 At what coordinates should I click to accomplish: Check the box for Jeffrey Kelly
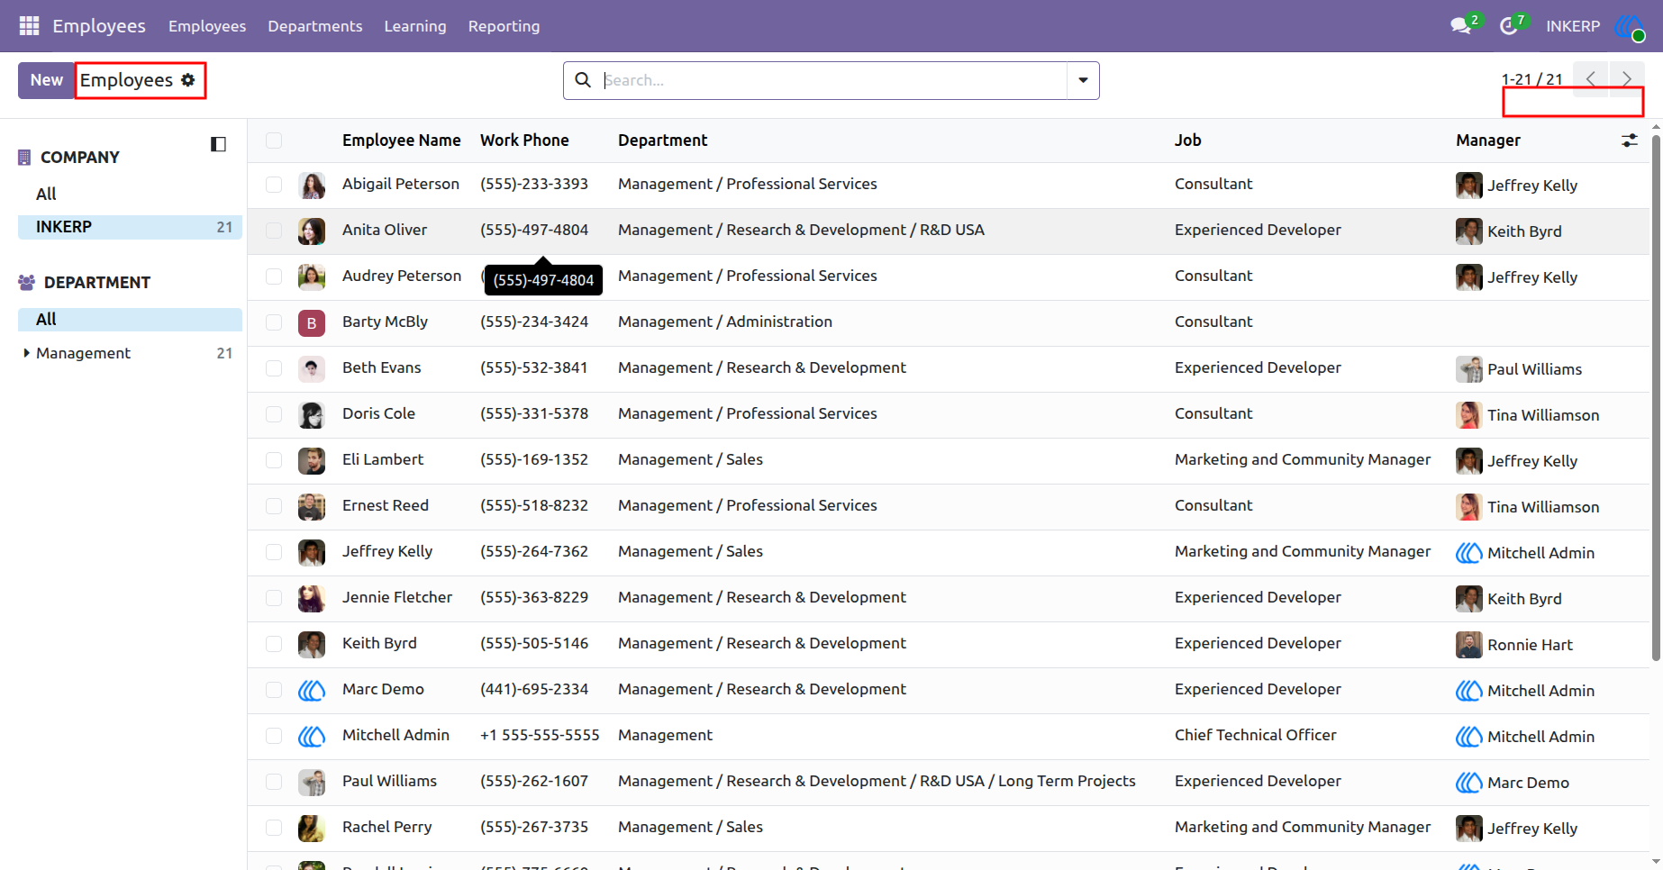point(274,552)
